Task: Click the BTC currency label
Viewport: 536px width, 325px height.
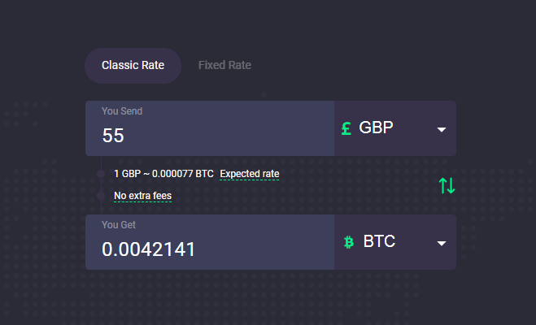Action: coord(379,242)
